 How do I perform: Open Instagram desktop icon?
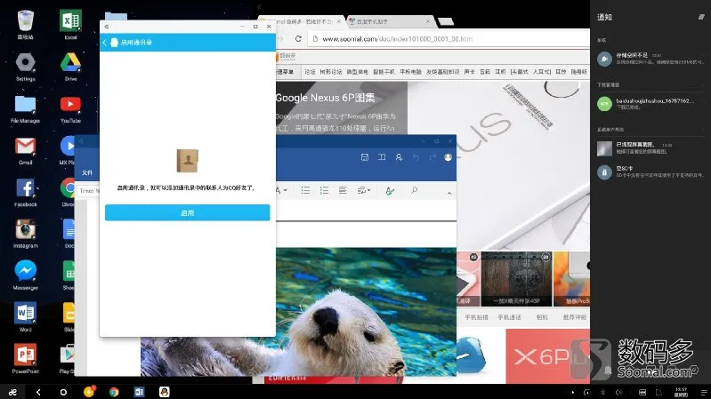26,234
